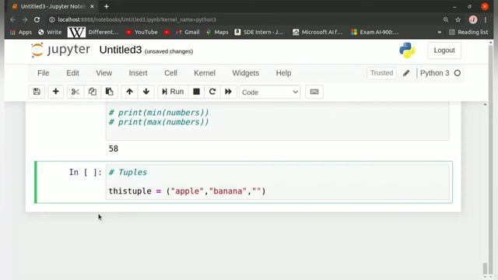Click the Trusted notebook indicator
This screenshot has width=498, height=280.
(381, 73)
